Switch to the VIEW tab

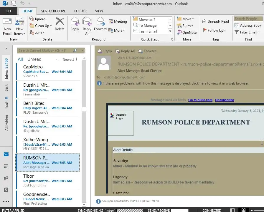[x=99, y=11]
